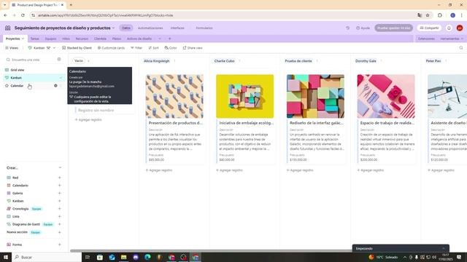Add a Galería view plus

(x=60, y=193)
